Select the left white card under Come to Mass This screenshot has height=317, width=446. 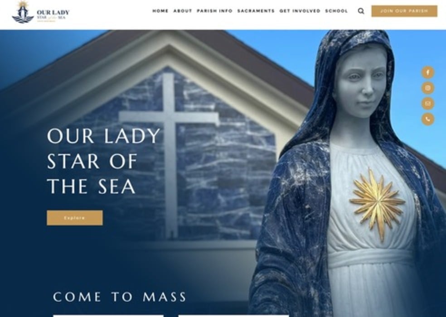click(108, 316)
